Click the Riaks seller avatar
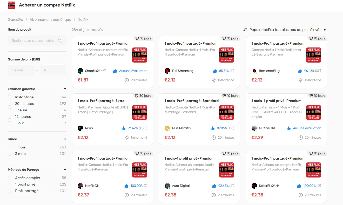The image size is (343, 205). (x=80, y=128)
